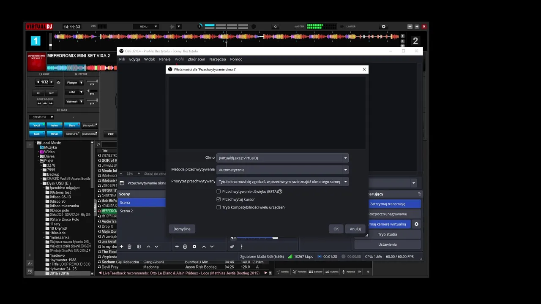The image size is (541, 304).
Task: Click the loop OUT button
Action: [x=51, y=93]
